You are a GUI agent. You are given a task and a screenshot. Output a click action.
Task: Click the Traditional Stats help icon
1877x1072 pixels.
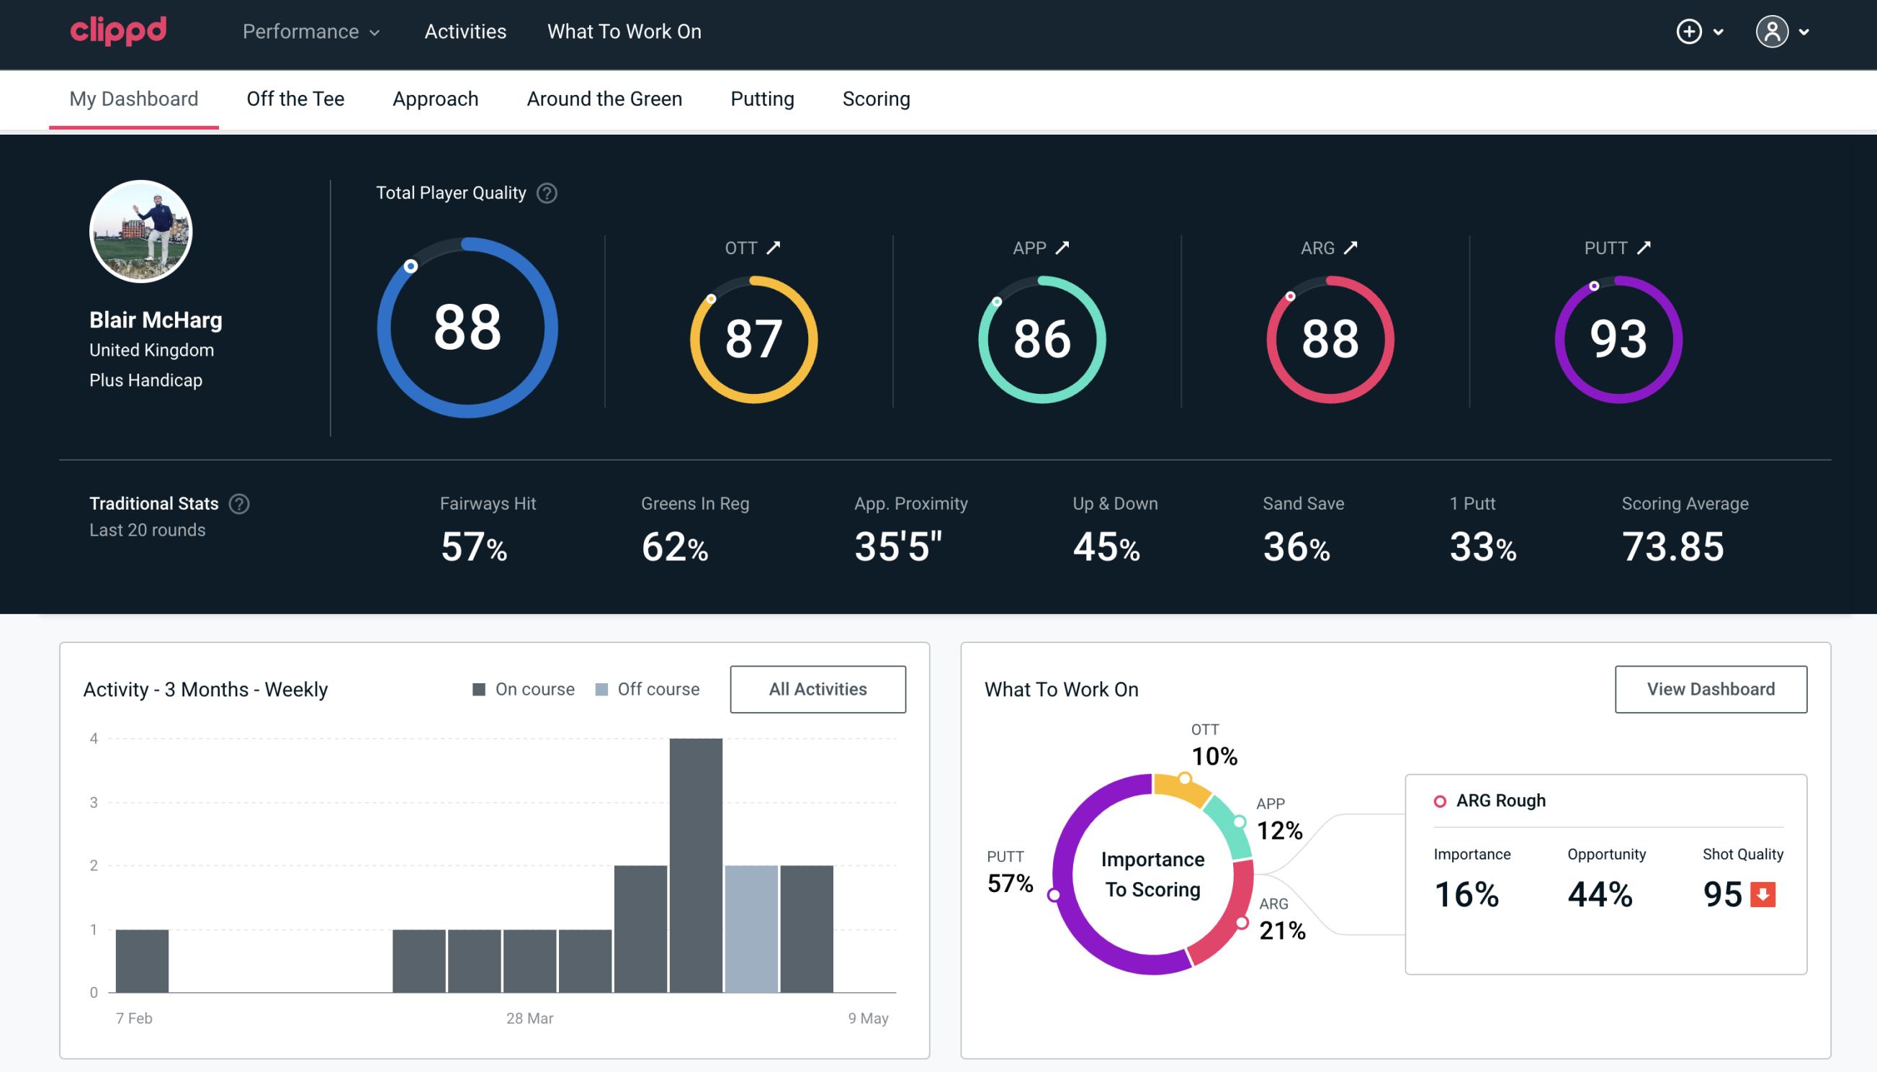[238, 503]
